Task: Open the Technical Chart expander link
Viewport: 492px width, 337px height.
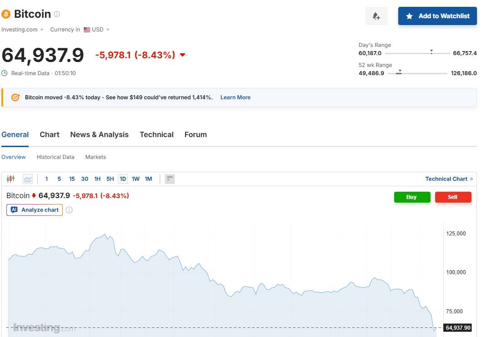Action: pyautogui.click(x=449, y=179)
